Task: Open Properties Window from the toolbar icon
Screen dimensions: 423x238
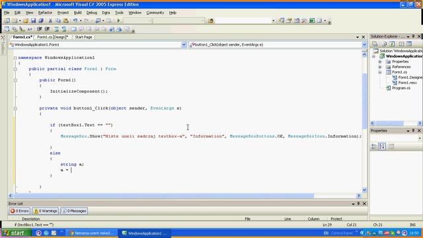Action: tap(289, 20)
